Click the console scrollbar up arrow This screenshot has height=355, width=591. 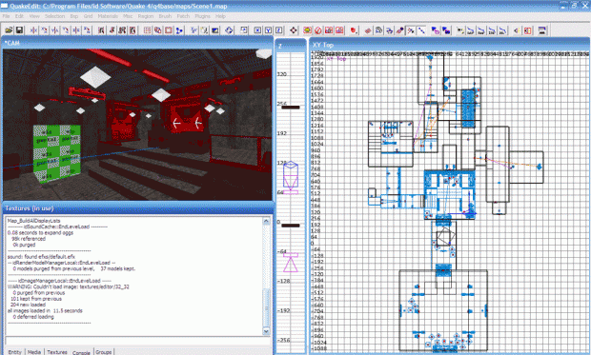[266, 221]
